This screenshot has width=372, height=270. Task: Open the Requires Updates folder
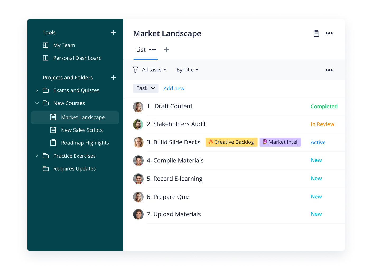click(75, 169)
